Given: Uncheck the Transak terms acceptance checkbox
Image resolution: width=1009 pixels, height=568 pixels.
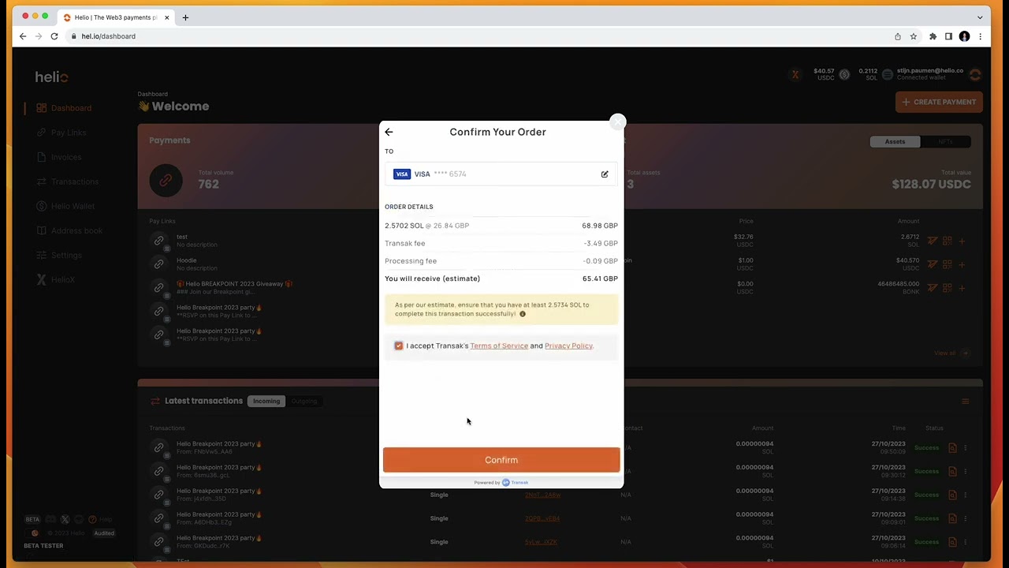Looking at the screenshot, I should 398,346.
